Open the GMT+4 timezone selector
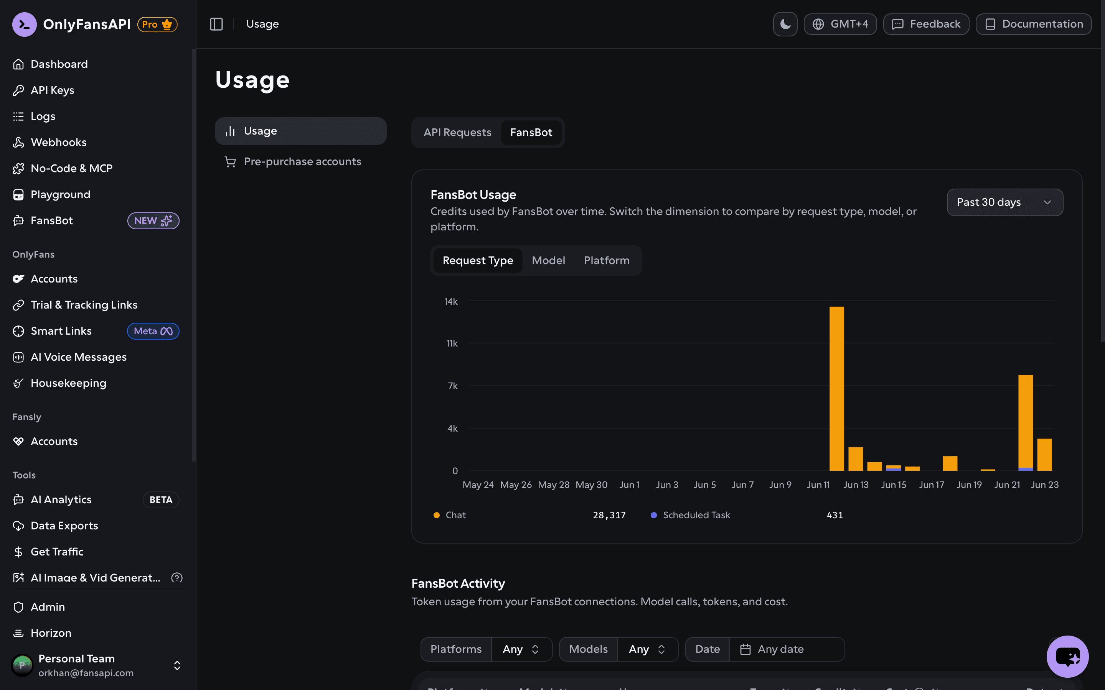This screenshot has width=1105, height=690. [x=840, y=24]
